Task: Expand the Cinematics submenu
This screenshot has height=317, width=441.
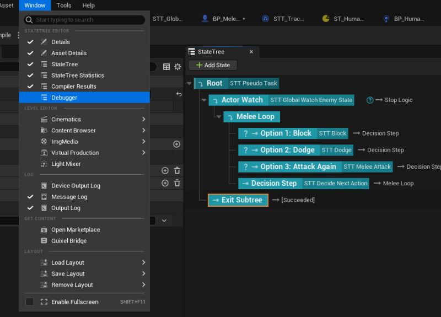Action: point(84,119)
